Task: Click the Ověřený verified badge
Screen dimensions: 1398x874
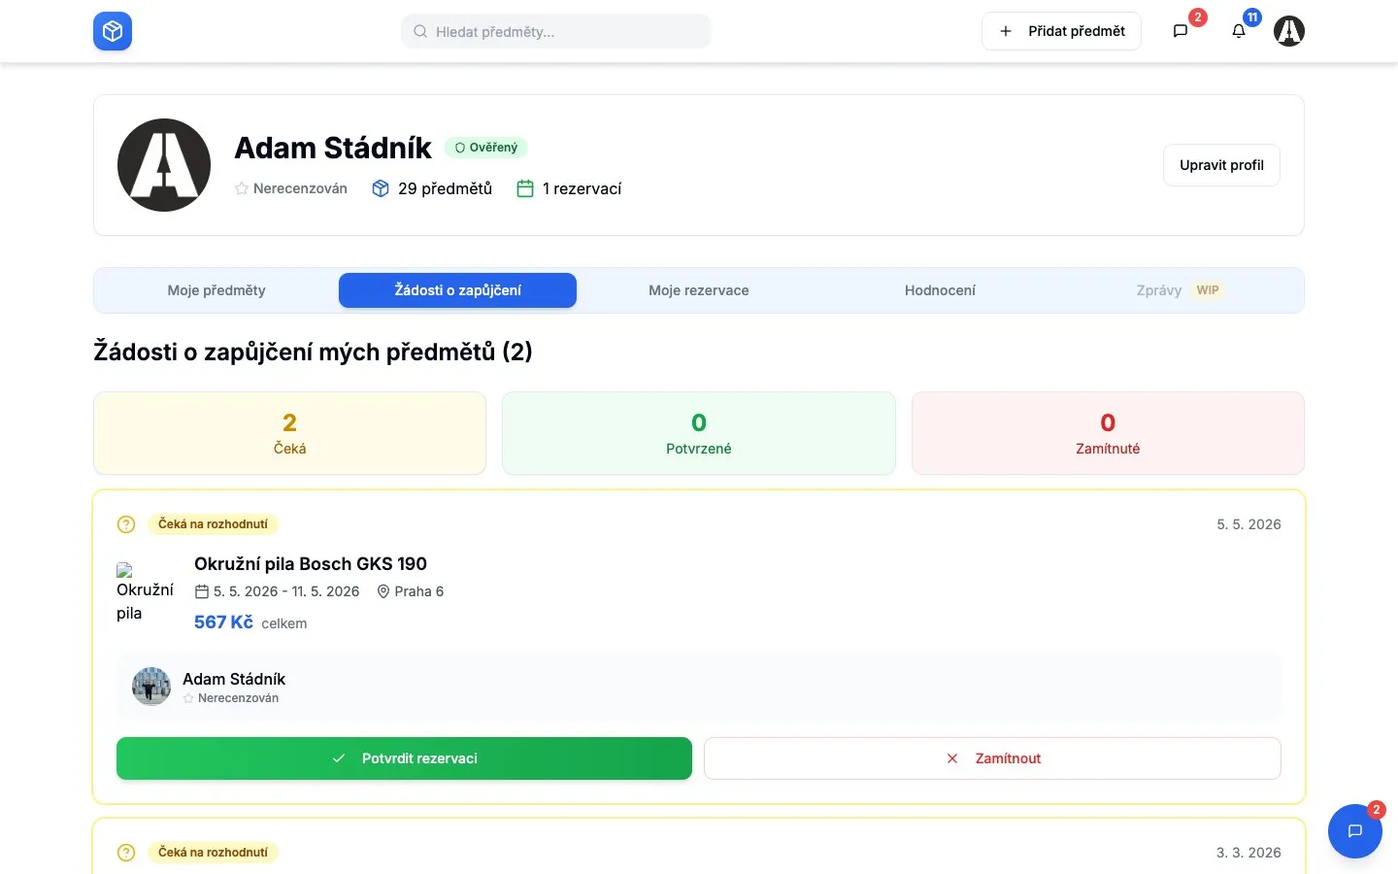Action: pyautogui.click(x=486, y=148)
